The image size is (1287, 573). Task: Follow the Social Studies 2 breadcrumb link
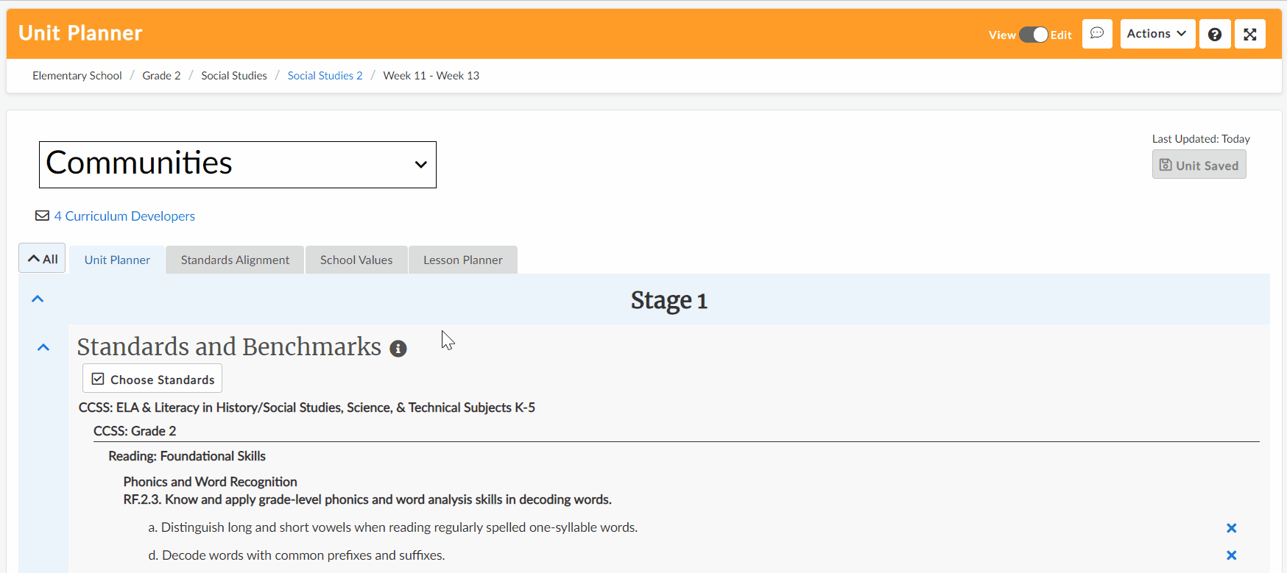tap(325, 76)
